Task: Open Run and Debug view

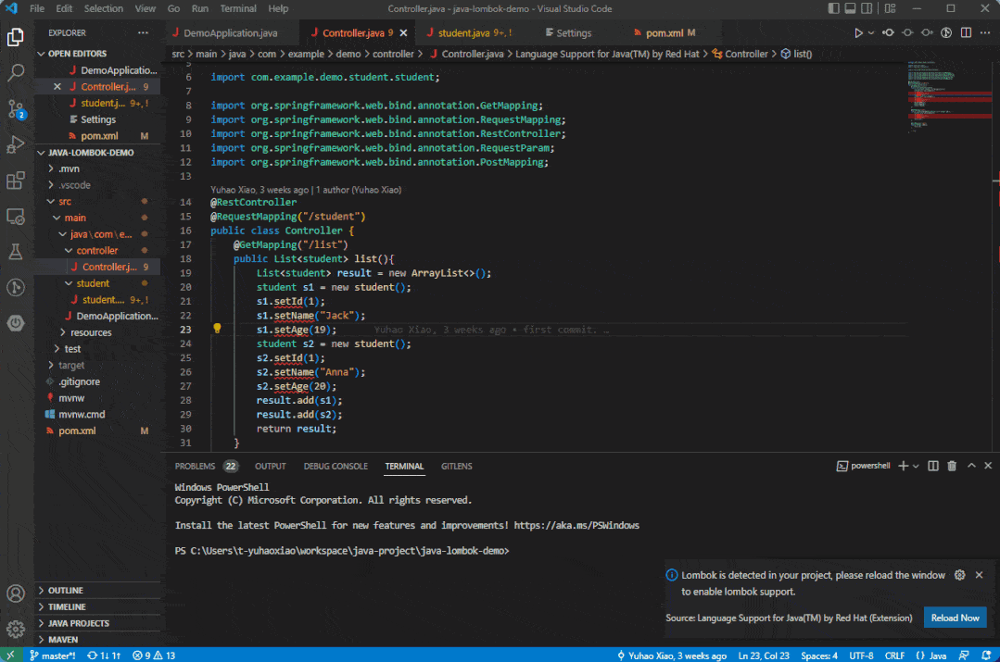Action: tap(16, 144)
